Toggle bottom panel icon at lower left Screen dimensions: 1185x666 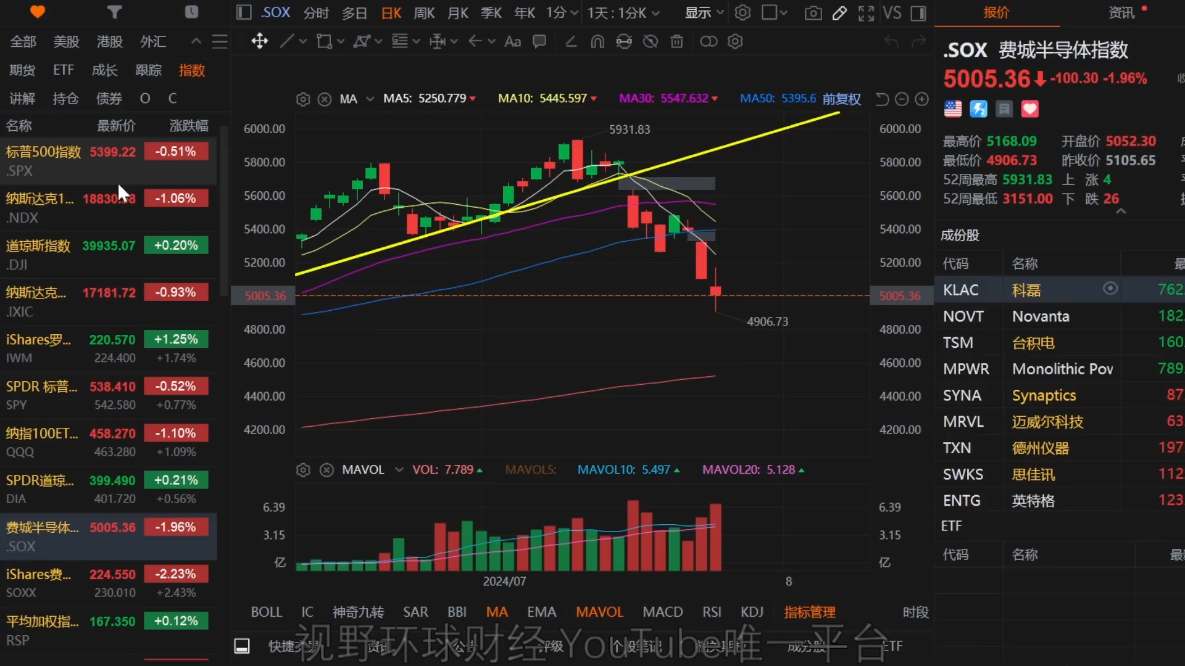(242, 646)
